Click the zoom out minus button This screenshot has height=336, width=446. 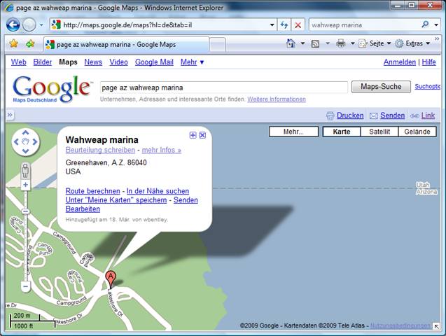(26, 286)
